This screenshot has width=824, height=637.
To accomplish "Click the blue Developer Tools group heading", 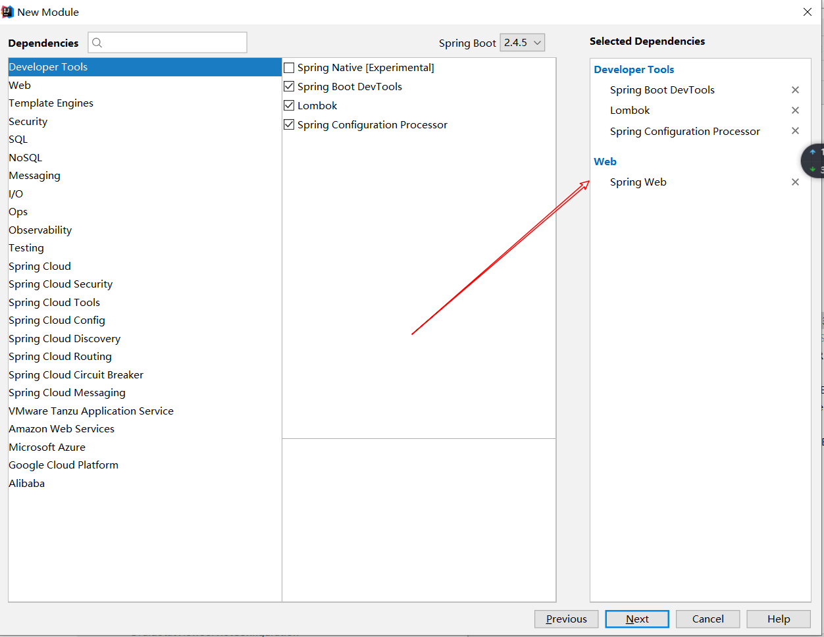I will (634, 70).
